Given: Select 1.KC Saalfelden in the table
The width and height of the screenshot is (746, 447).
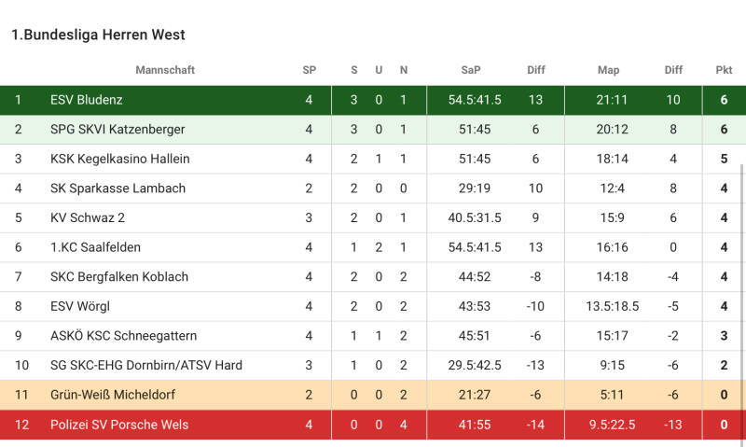Looking at the screenshot, I should click(96, 247).
